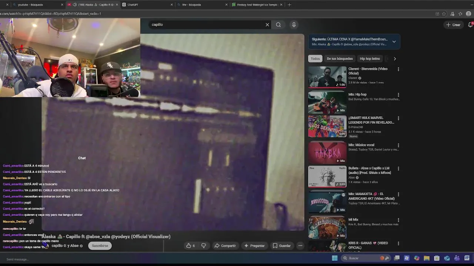The image size is (474, 266).
Task: Open Microsoft Teams from the taskbar
Action: [x=457, y=258]
